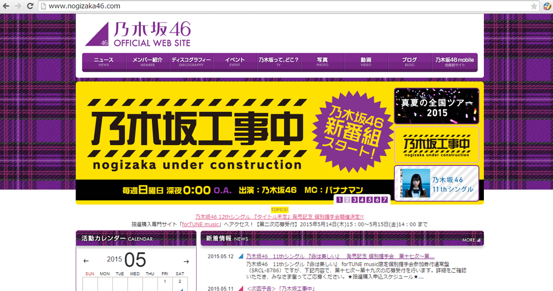
Task: Open the ディスコグラフィー DISCOGRAPHY menu
Action: (x=192, y=62)
